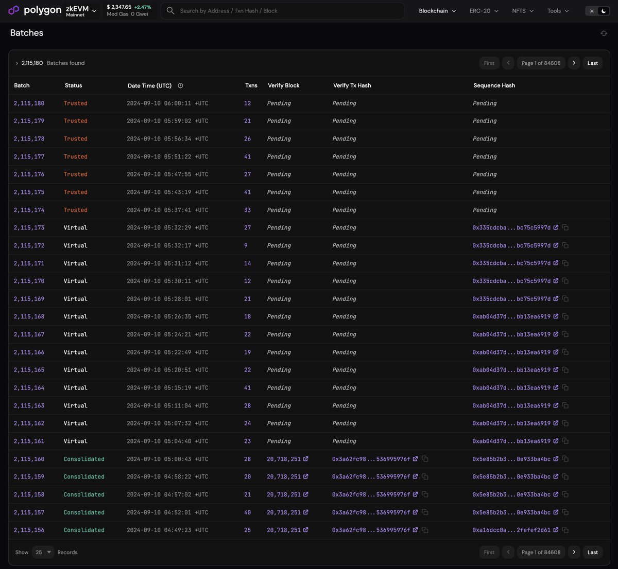Click the top Page 1 of 84608 indicator

pos(541,63)
